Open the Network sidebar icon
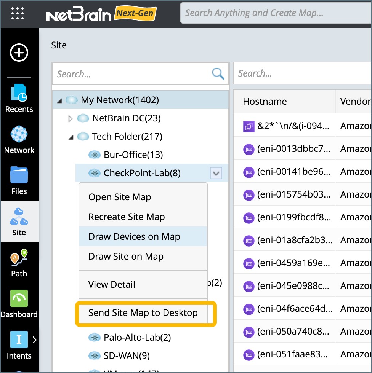This screenshot has width=372, height=373. pyautogui.click(x=19, y=140)
